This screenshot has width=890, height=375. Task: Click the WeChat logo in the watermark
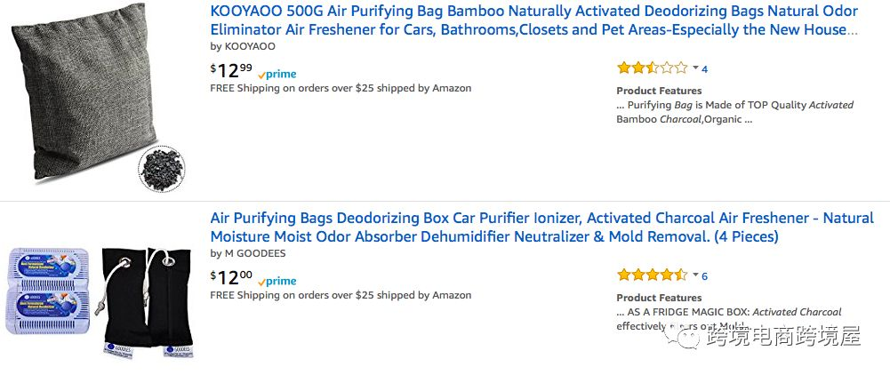click(688, 338)
